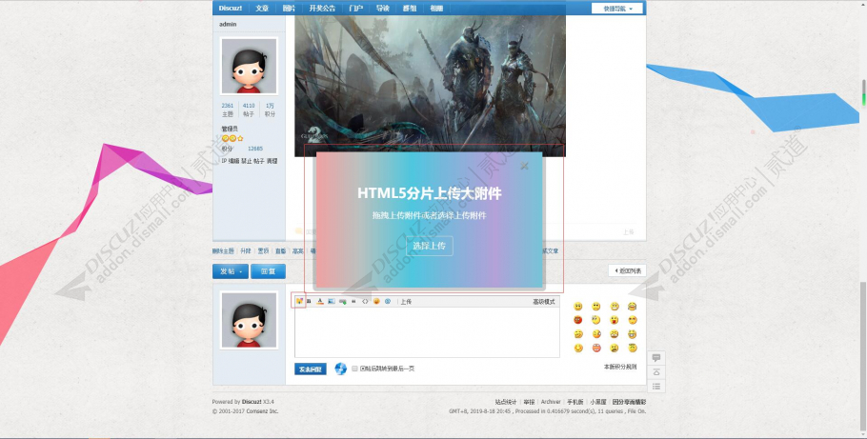Viewport: 867px width, 439px height.
Task: Open the font color tool in reply editor
Action: tap(320, 301)
